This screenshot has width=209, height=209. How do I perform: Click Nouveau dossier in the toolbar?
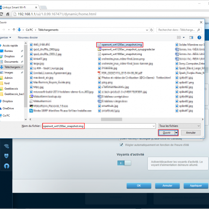(28, 37)
